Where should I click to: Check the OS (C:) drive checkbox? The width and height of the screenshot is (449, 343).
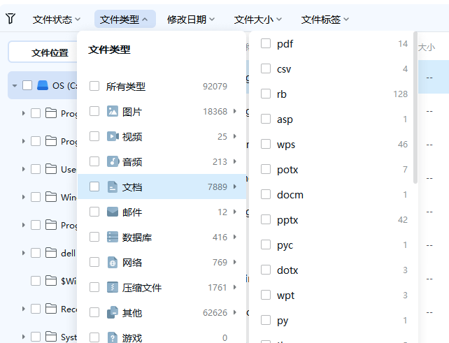tap(27, 85)
